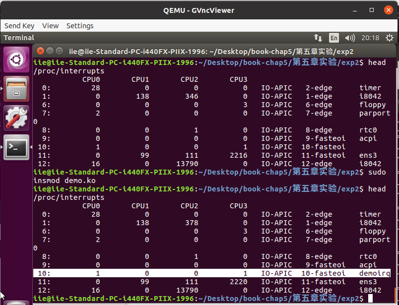Click the highlighted demoirq interrupt name
The height and width of the screenshot is (305, 399).
point(375,273)
